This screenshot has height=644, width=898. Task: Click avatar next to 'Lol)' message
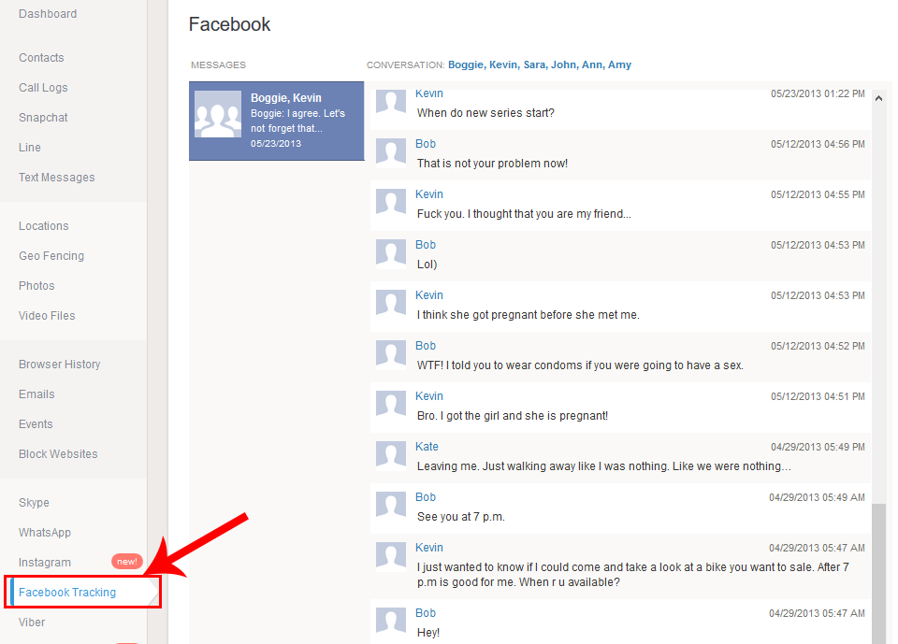[x=391, y=253]
